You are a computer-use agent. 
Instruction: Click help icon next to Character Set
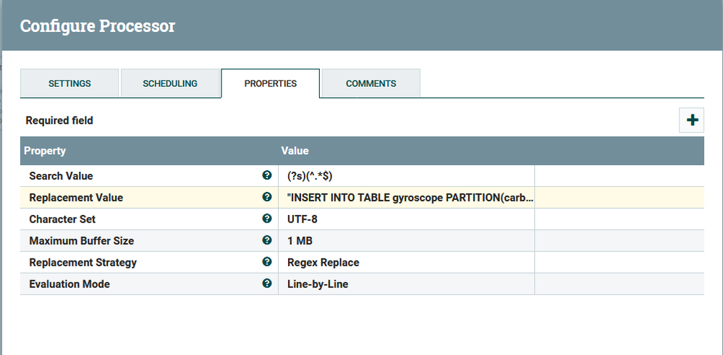tap(267, 219)
